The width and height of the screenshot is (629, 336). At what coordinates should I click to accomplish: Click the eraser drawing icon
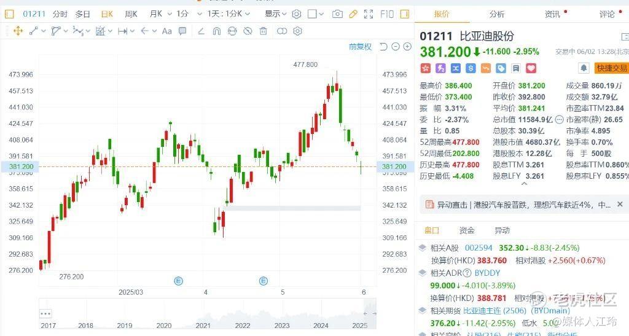[x=201, y=31]
